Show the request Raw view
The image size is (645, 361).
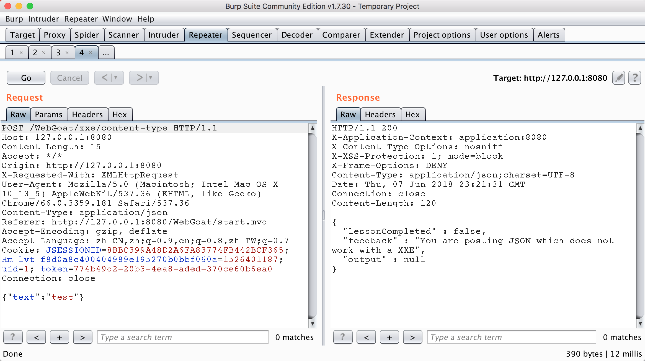[18, 114]
